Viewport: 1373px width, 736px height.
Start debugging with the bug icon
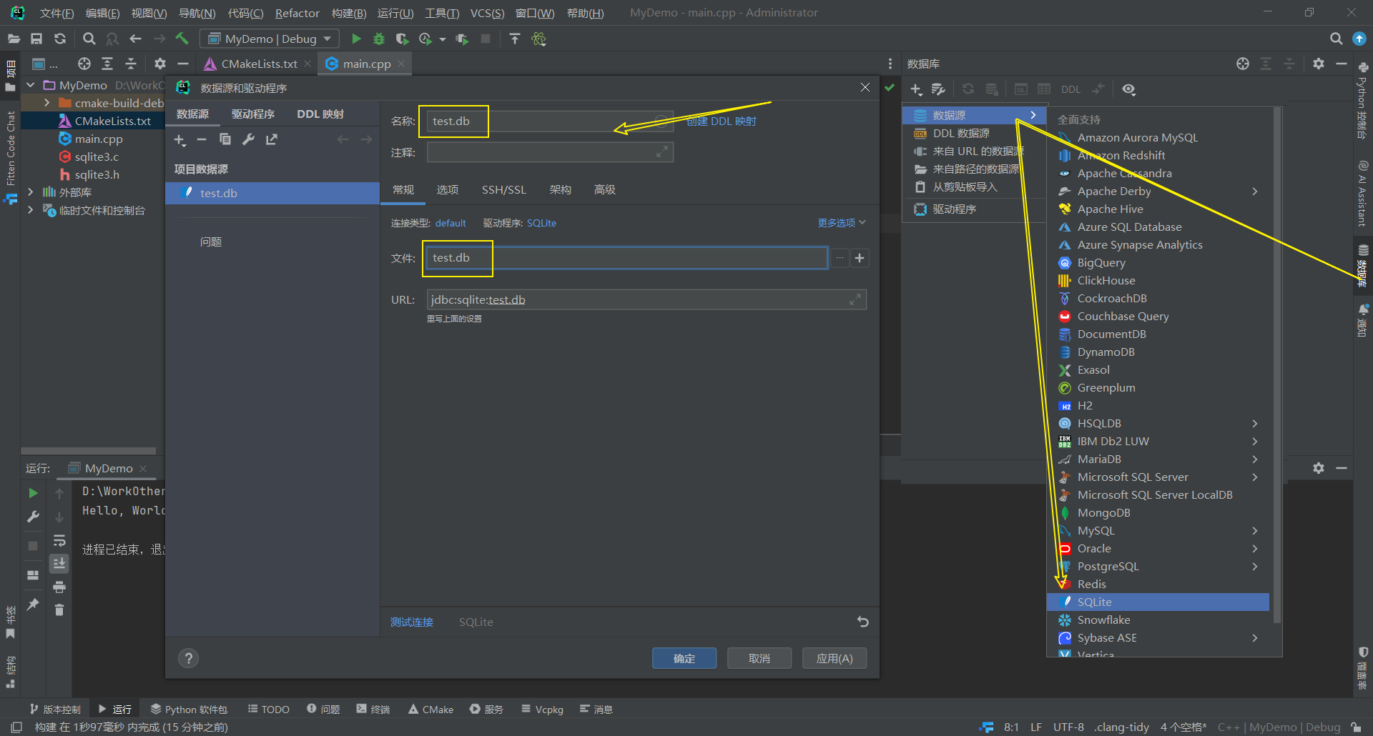[379, 39]
